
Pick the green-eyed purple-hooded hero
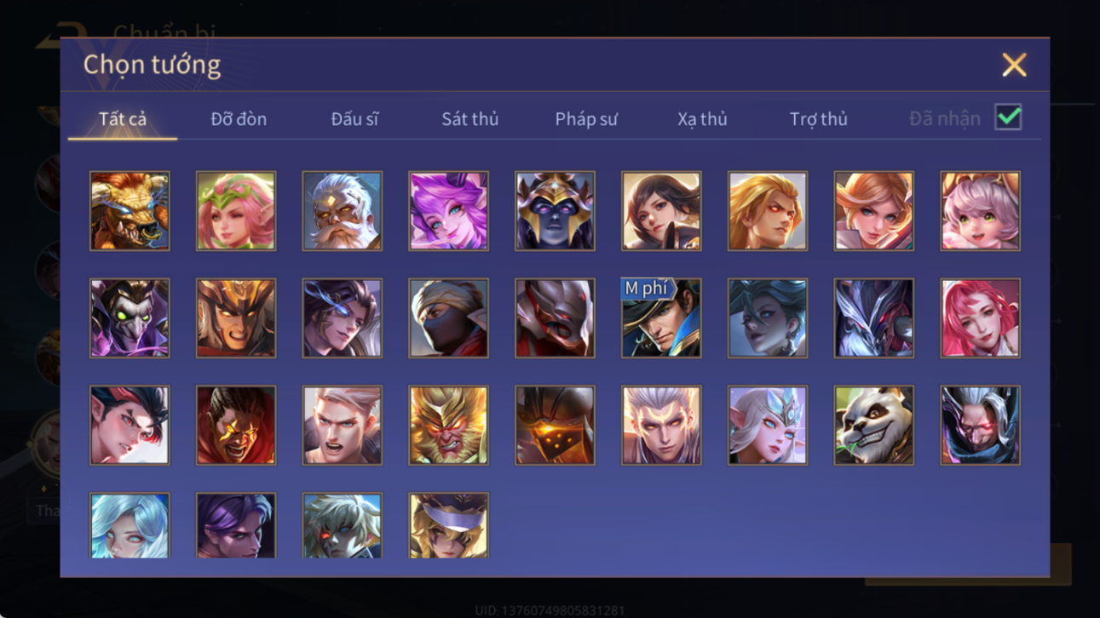(x=130, y=318)
